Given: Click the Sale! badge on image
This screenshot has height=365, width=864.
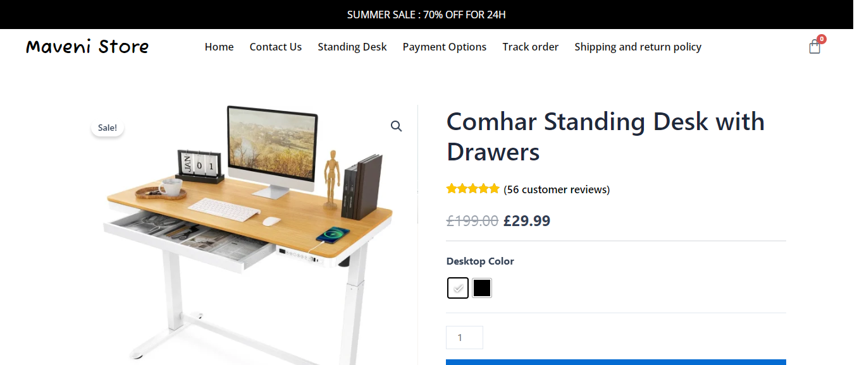Looking at the screenshot, I should pos(108,128).
